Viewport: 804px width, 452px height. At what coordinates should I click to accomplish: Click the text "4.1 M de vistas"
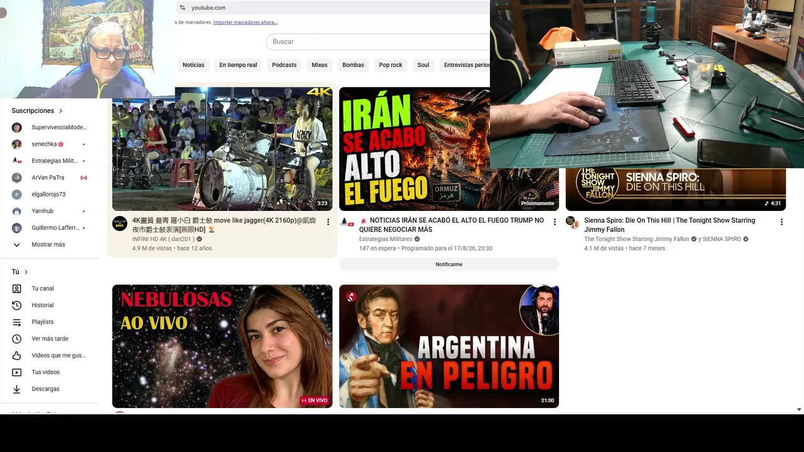(604, 249)
